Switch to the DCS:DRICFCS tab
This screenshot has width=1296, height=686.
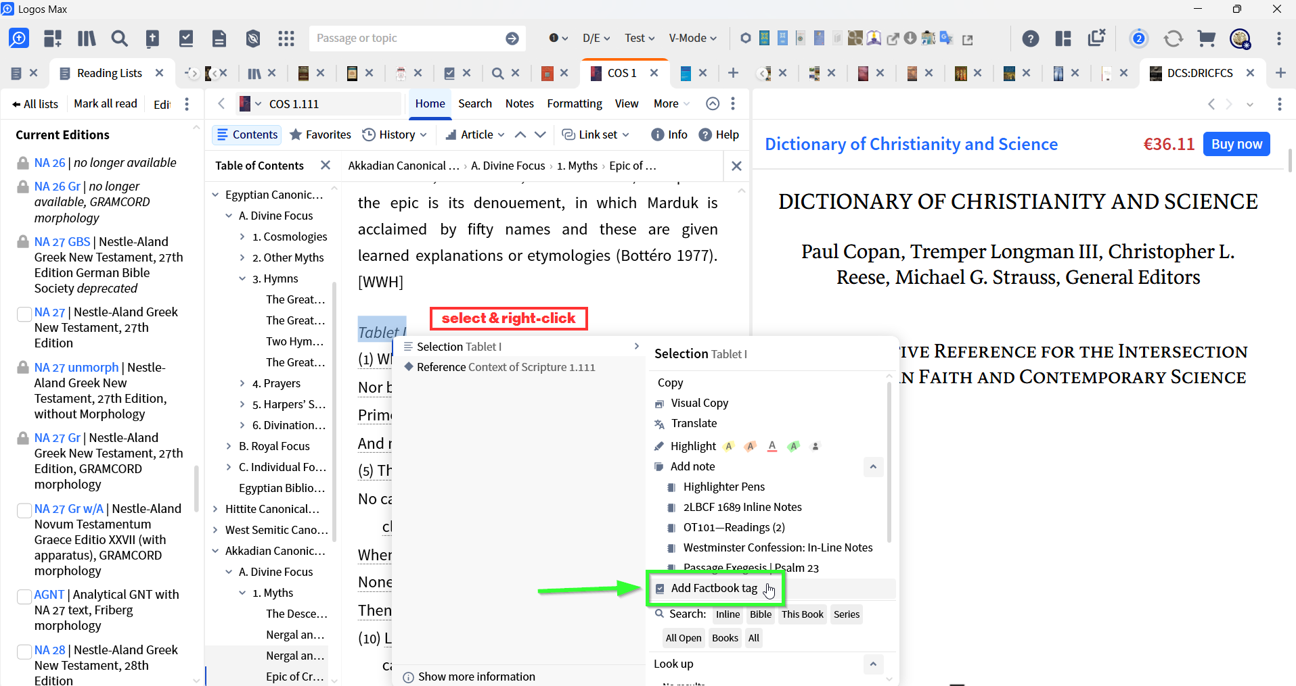click(x=1199, y=73)
